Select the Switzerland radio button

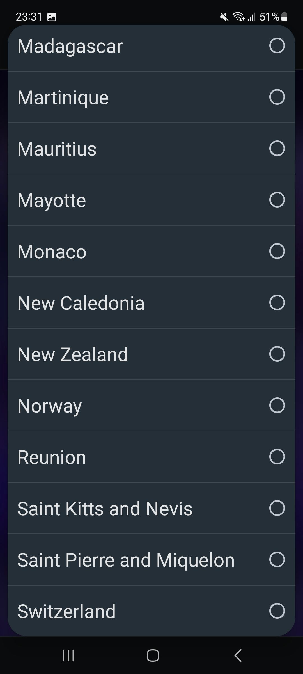277,611
